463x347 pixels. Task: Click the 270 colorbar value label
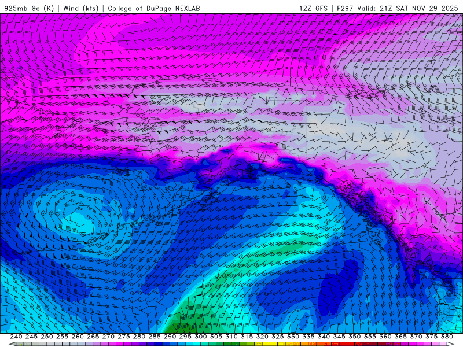click(x=108, y=337)
